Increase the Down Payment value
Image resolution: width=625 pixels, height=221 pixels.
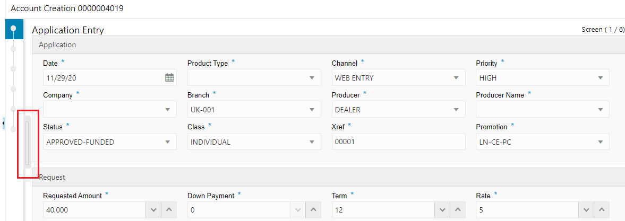[x=313, y=209]
